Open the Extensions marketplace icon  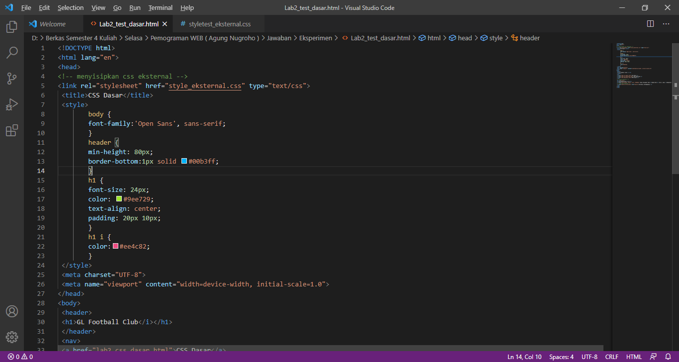tap(12, 130)
